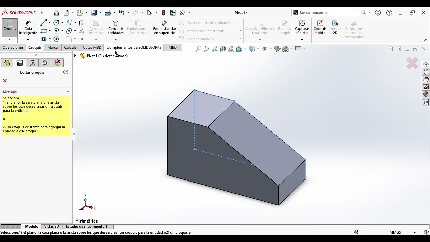
Task: Toggle Instant 2D
Action: 335,27
